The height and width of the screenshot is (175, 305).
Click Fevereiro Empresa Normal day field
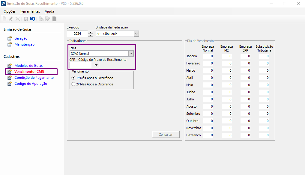tap(208, 64)
